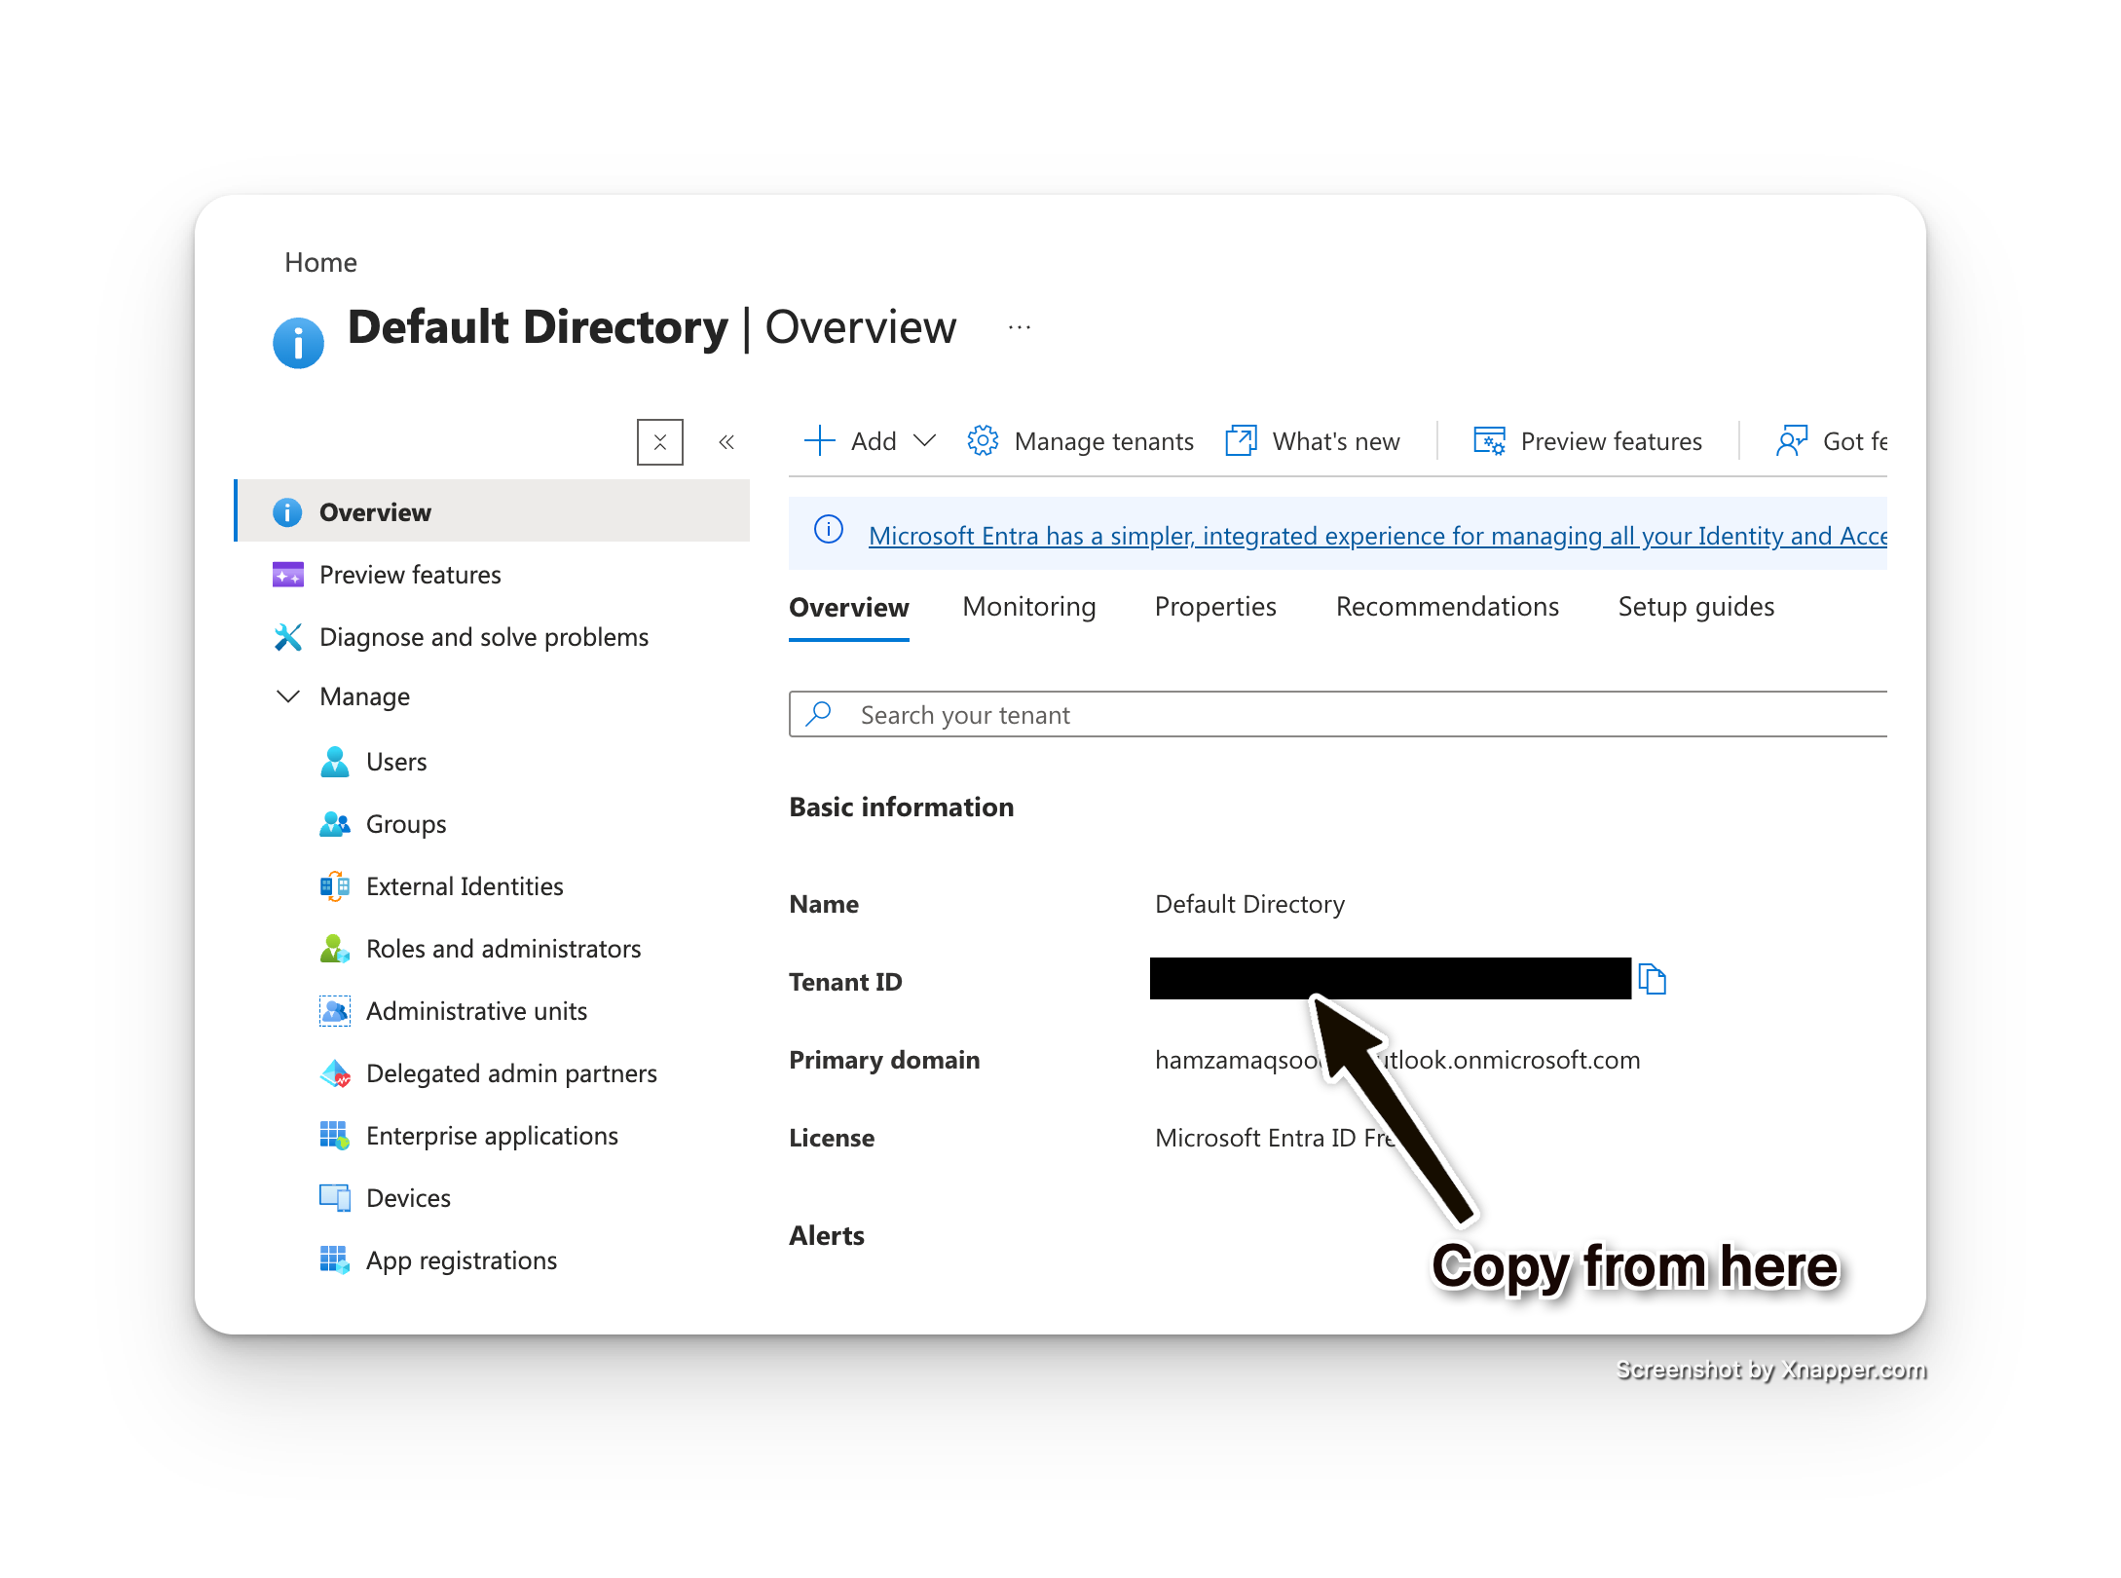The image size is (2121, 1578).
Task: Click the Users icon in the sidebar
Action: [334, 762]
